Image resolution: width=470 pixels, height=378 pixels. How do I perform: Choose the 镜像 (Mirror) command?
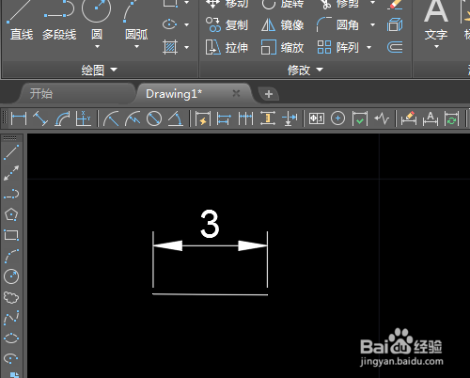pos(283,24)
